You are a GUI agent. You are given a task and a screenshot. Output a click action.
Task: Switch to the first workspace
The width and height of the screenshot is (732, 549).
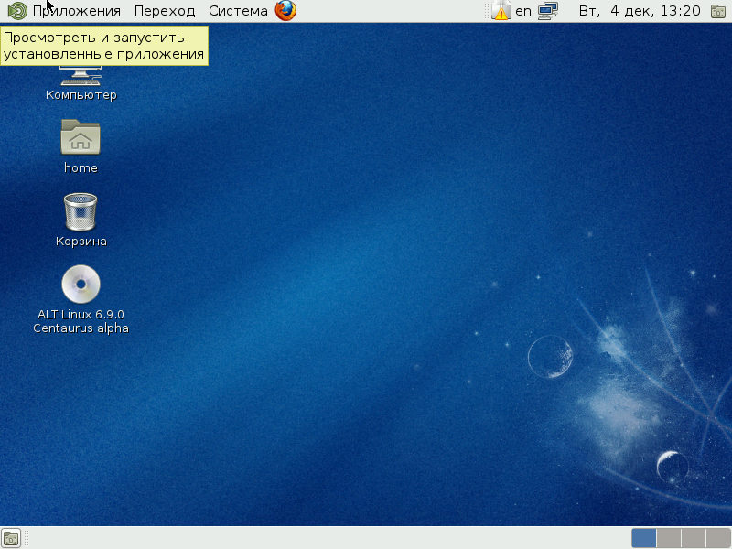[643, 538]
